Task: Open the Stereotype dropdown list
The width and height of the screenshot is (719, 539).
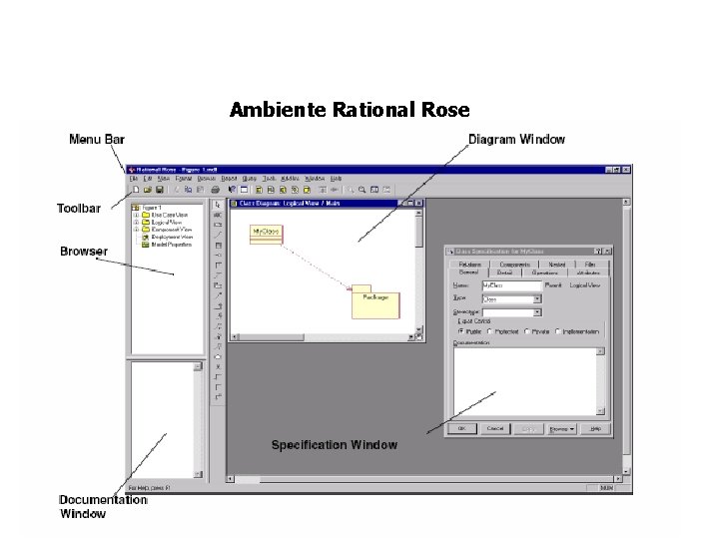Action: (537, 312)
